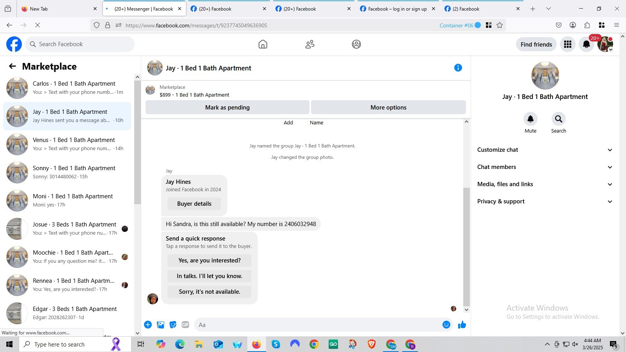The height and width of the screenshot is (352, 626).
Task: Open Moni · 1 Bed 1 Bath Apartment chat
Action: point(67,201)
